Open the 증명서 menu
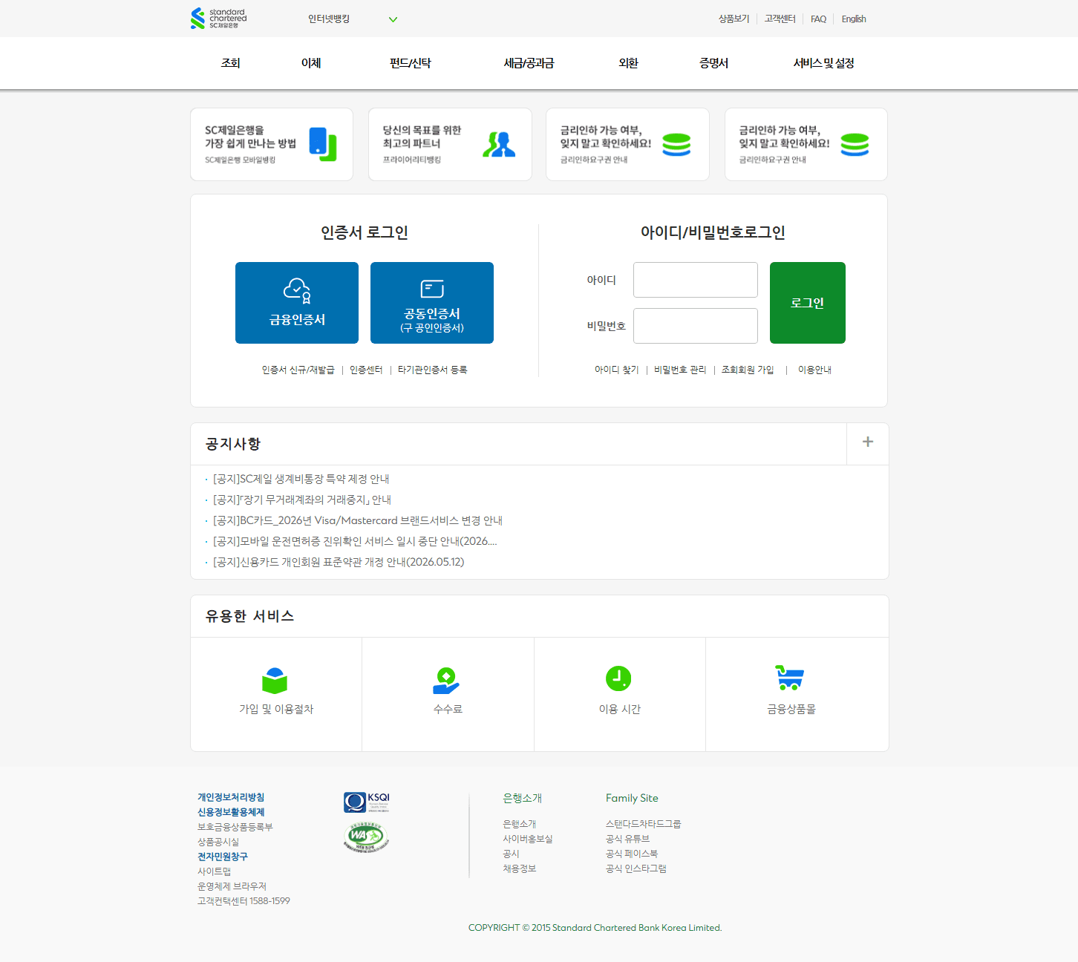This screenshot has width=1078, height=962. tap(712, 63)
